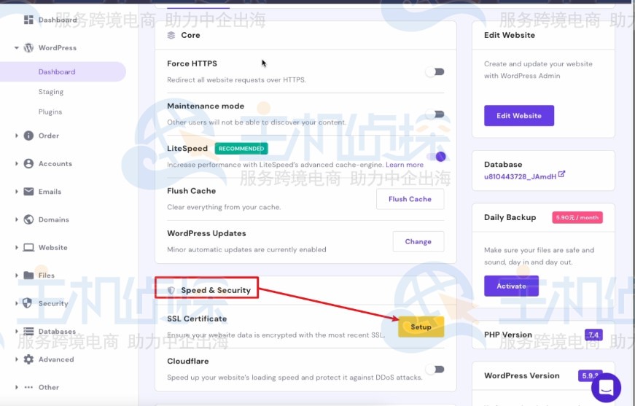Image resolution: width=635 pixels, height=406 pixels.
Task: Click the Force HTTPS heading
Action: [192, 63]
